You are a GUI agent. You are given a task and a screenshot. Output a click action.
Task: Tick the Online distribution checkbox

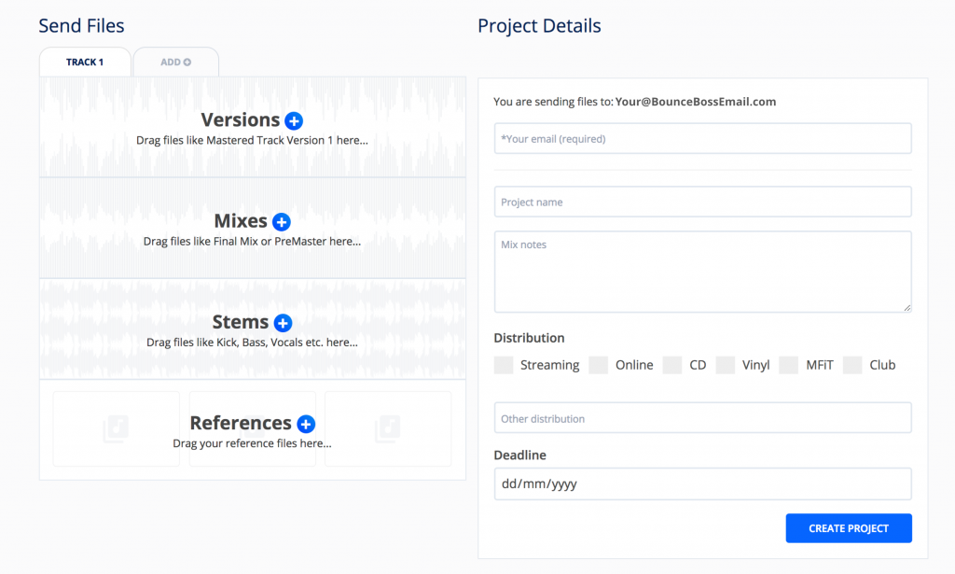pos(599,365)
